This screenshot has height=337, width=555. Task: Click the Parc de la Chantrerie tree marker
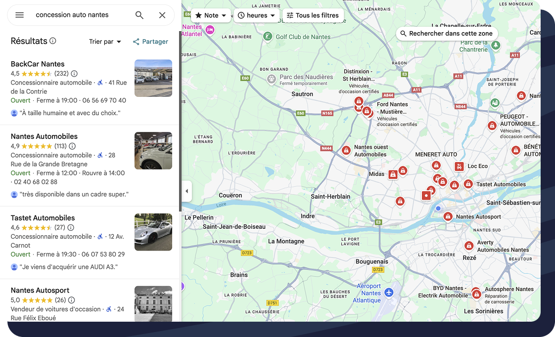(x=496, y=45)
